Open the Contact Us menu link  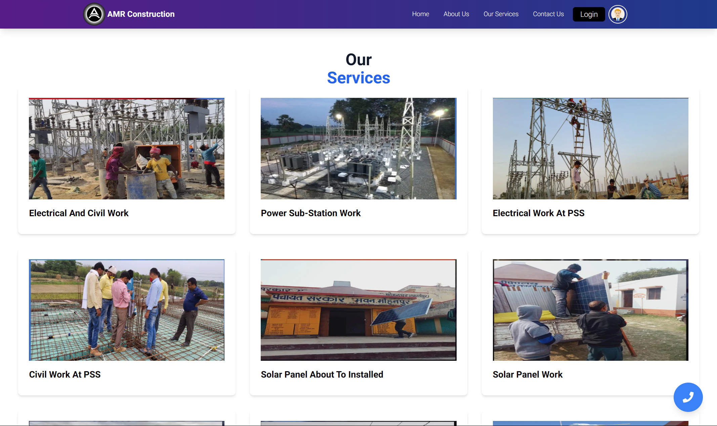point(548,14)
